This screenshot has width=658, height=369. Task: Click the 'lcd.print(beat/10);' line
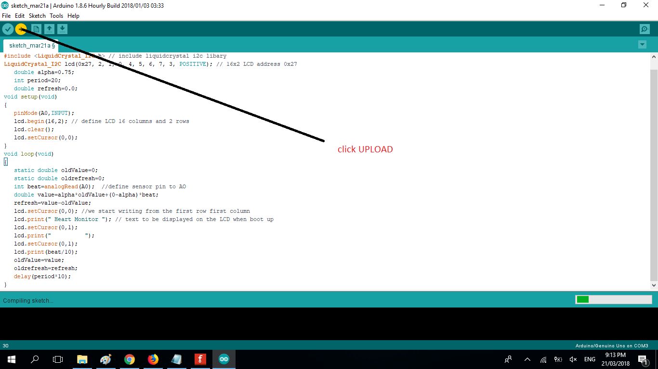[46, 252]
